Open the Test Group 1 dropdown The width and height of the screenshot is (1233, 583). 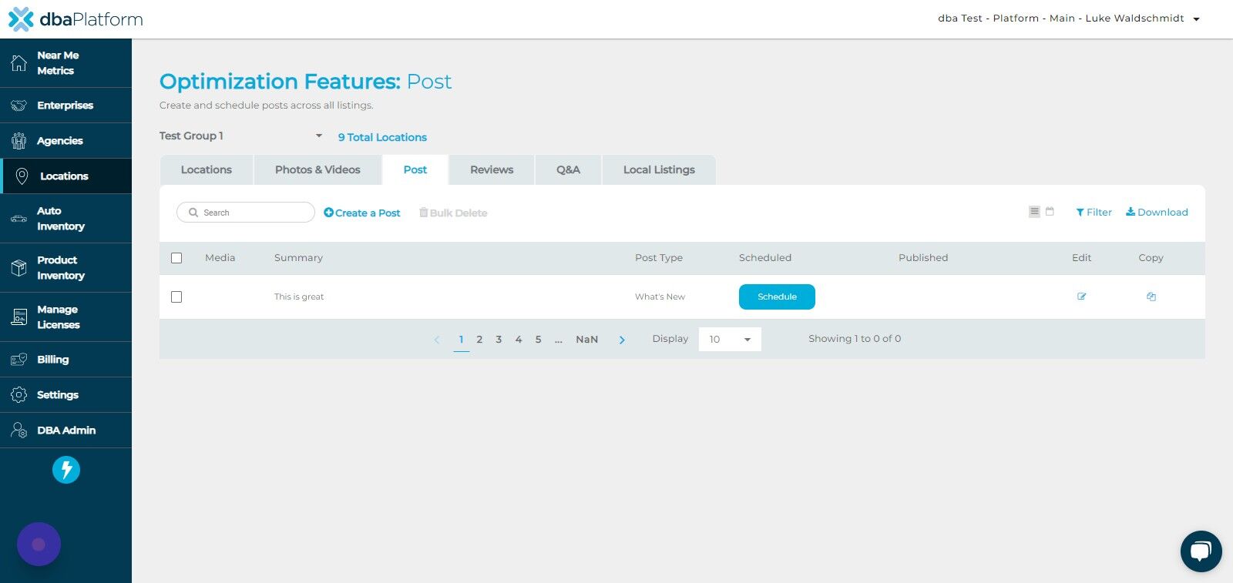pos(241,136)
